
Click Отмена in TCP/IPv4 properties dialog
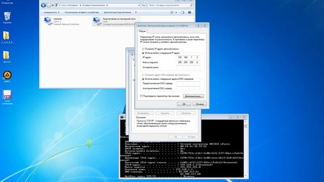tap(199, 104)
